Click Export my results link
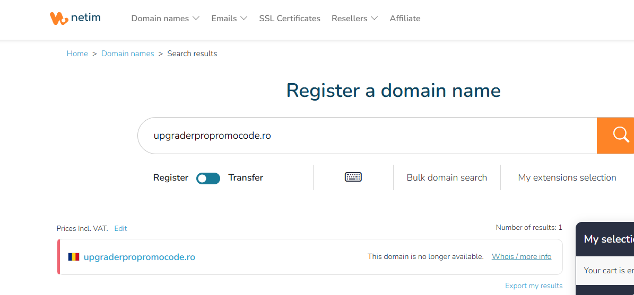The image size is (634, 295). pos(534,285)
